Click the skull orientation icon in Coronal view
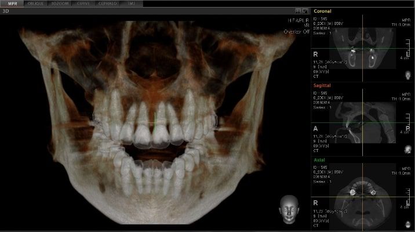Viewport: 415px width, 232px height. point(407,75)
